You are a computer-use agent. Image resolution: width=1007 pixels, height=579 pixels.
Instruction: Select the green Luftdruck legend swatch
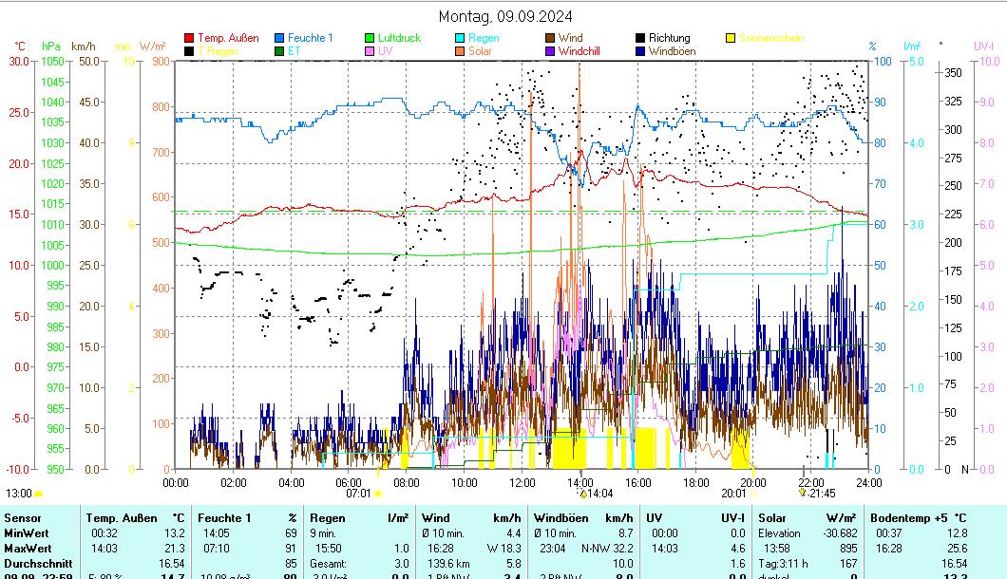(x=370, y=39)
